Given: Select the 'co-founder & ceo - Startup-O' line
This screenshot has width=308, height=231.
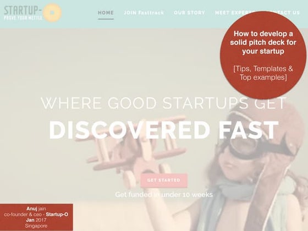Looking at the screenshot, I should point(36,215).
